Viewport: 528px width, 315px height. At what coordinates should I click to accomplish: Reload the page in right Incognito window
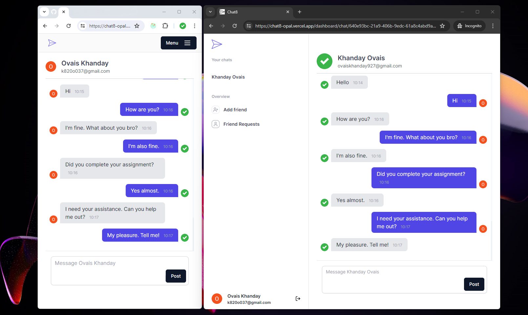click(x=235, y=26)
